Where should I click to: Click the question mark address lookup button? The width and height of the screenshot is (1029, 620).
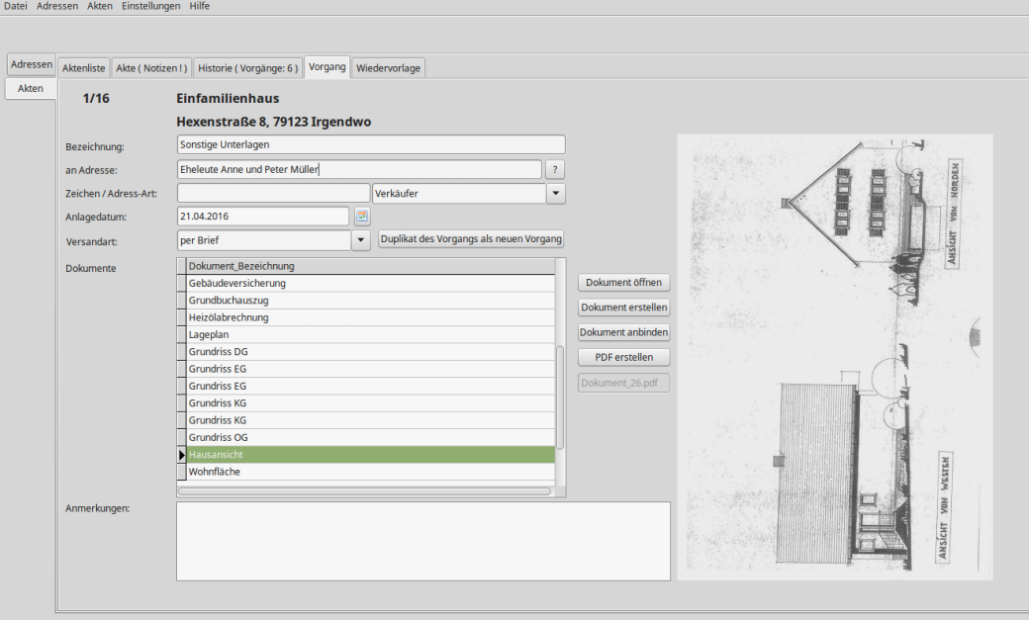click(556, 170)
